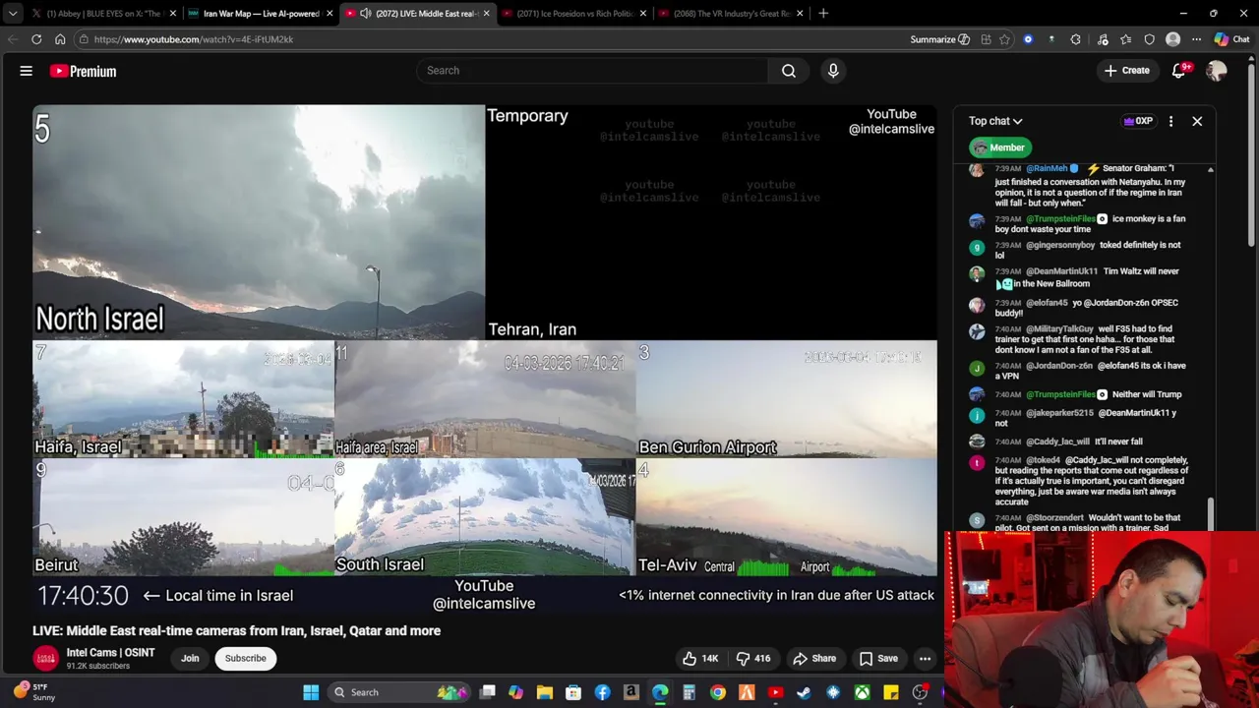1259x708 pixels.
Task: Click @MilitaryTalkGuy chat username
Action: (1059, 329)
